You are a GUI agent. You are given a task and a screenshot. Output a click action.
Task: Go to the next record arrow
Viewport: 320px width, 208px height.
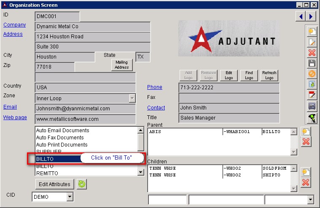click(311, 16)
